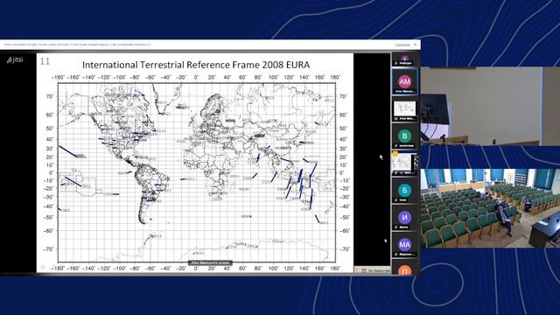Screen dimensions: 560x315
Task: Click the Jitsi logo
Action: 15,59
